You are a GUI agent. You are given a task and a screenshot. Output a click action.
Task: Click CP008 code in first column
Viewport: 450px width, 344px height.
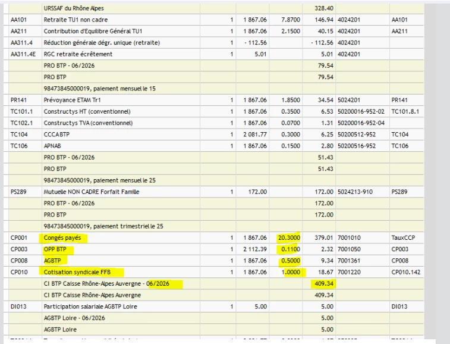(x=19, y=261)
